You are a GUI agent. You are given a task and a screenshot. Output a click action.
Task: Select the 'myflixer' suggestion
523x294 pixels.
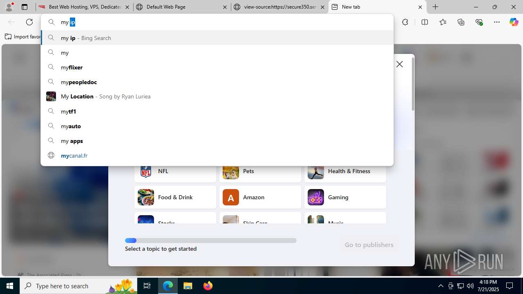217,67
